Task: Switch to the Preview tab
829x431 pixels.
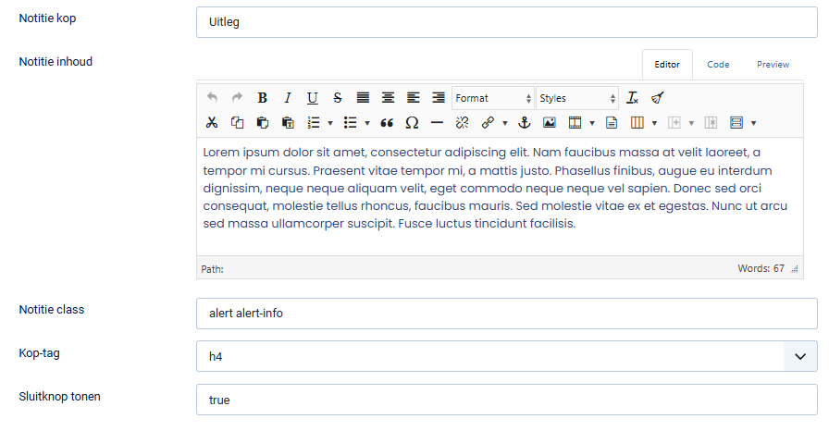Action: [773, 65]
